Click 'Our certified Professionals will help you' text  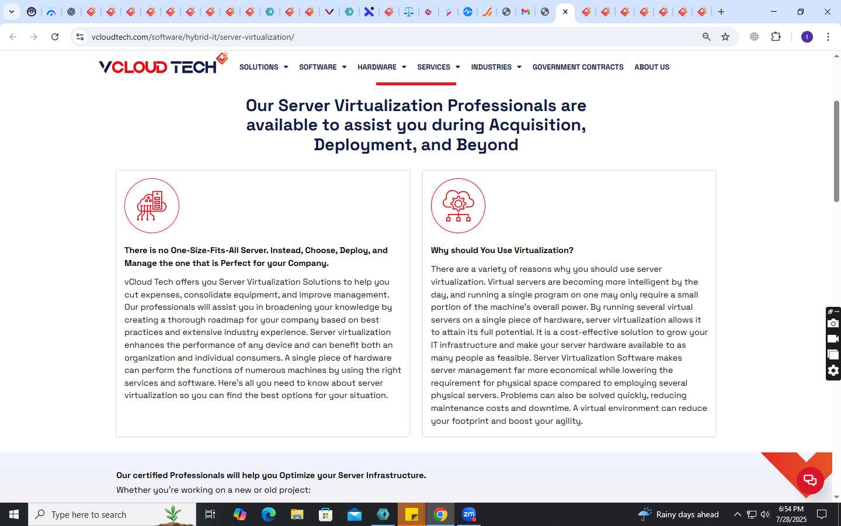tap(271, 475)
